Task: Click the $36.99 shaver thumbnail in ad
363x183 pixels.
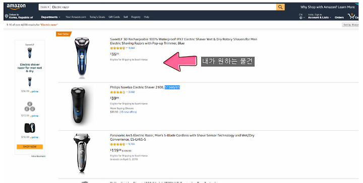Action: [30, 82]
